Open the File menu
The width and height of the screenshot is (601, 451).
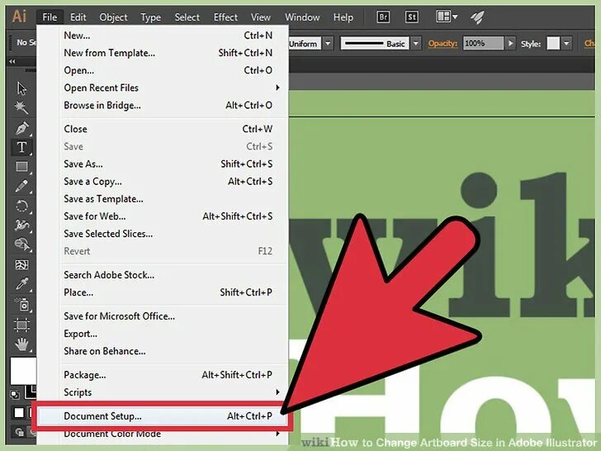[50, 17]
